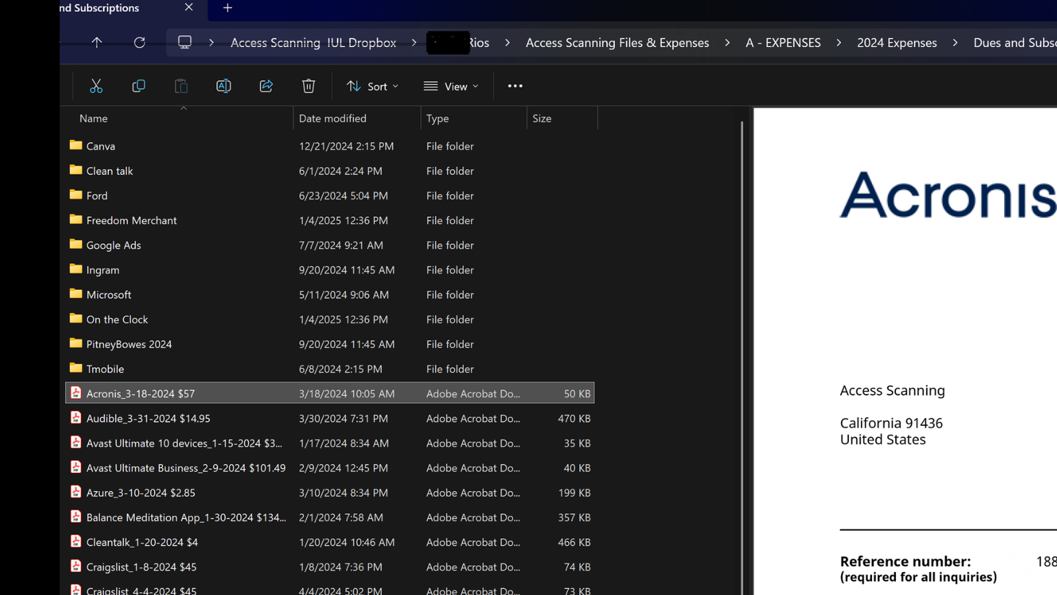Select the Microsoft folder
The width and height of the screenshot is (1057, 595).
[x=330, y=295]
